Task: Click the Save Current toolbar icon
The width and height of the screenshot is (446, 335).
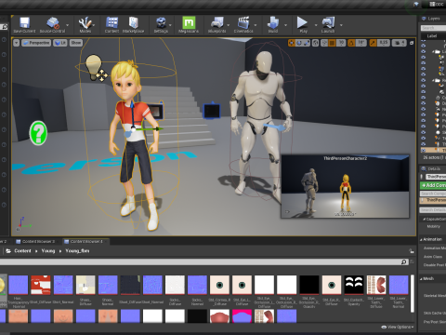Action: coord(24,22)
